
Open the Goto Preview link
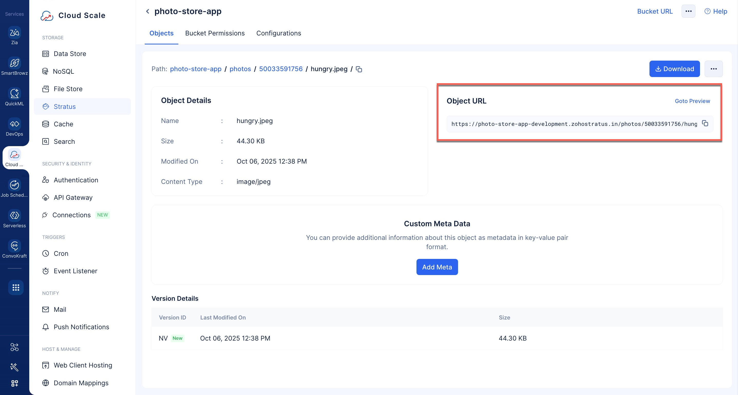pyautogui.click(x=692, y=101)
